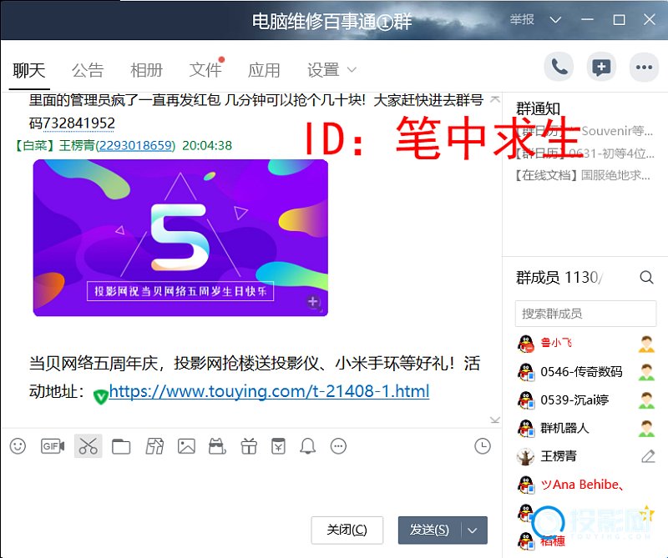Open the purple 5th anniversary image

180,238
